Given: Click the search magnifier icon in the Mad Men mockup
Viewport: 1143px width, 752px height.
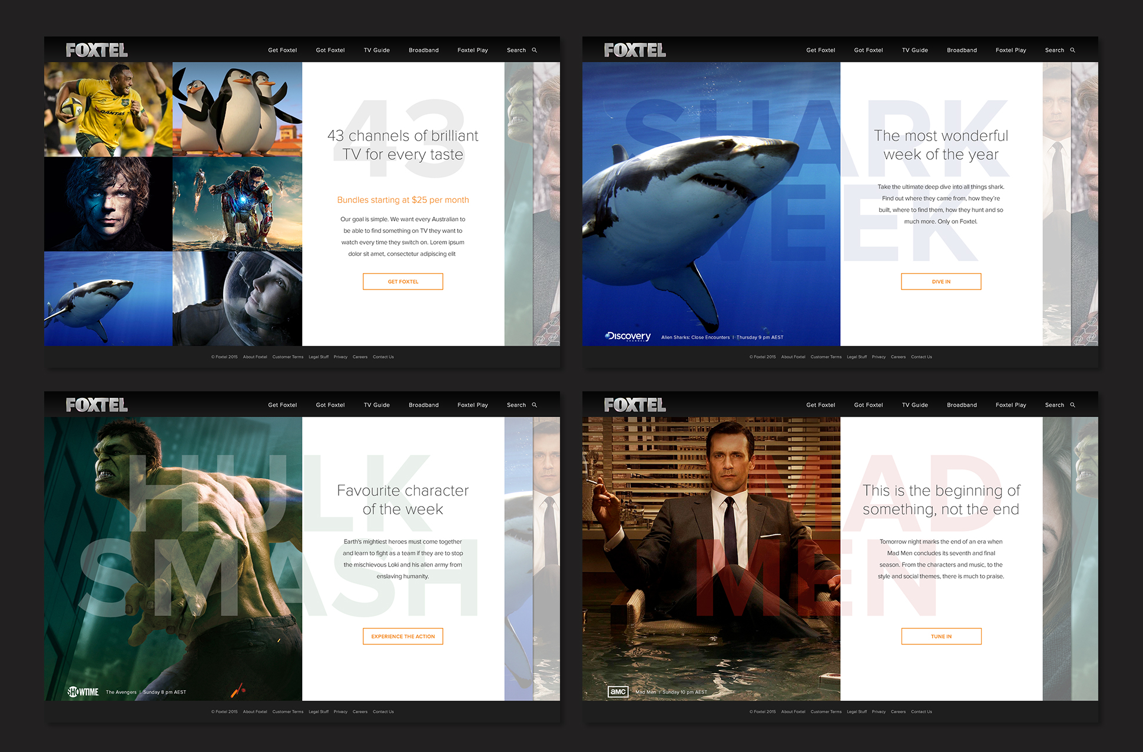Looking at the screenshot, I should pos(1073,405).
